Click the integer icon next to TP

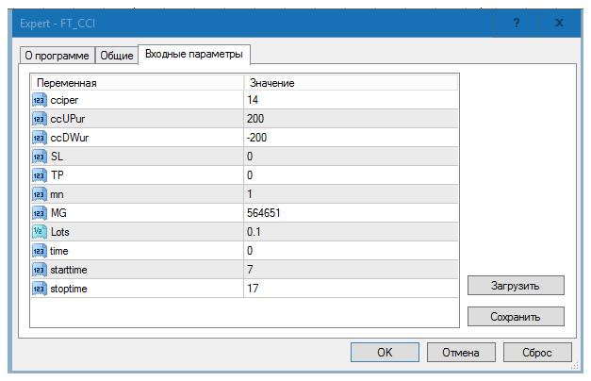coord(40,175)
